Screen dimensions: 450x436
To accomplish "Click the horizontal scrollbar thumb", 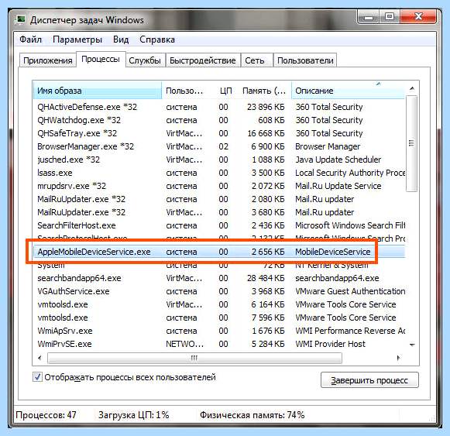I will [x=194, y=358].
